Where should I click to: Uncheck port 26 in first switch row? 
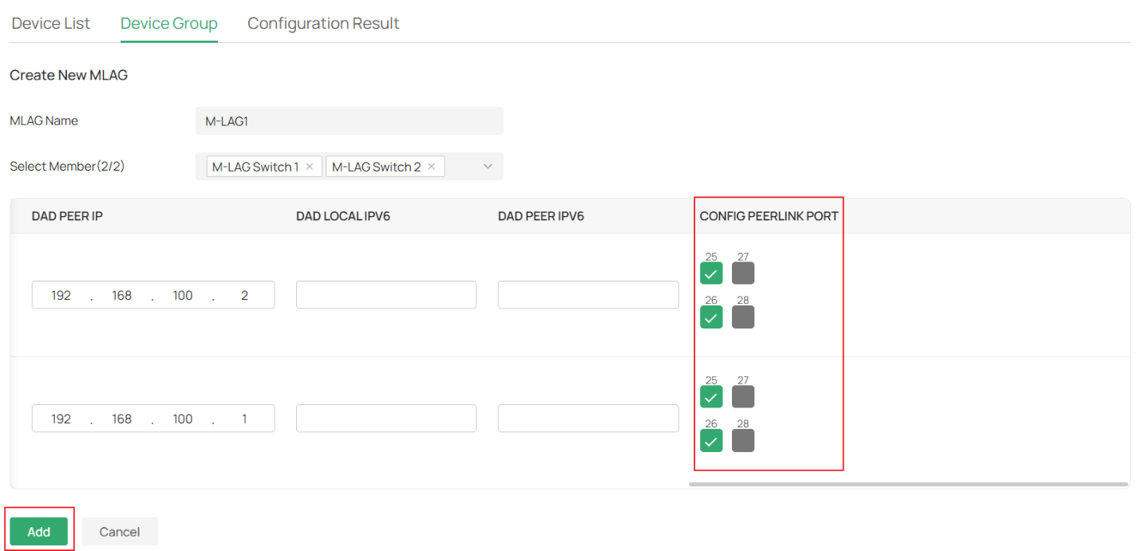point(711,317)
